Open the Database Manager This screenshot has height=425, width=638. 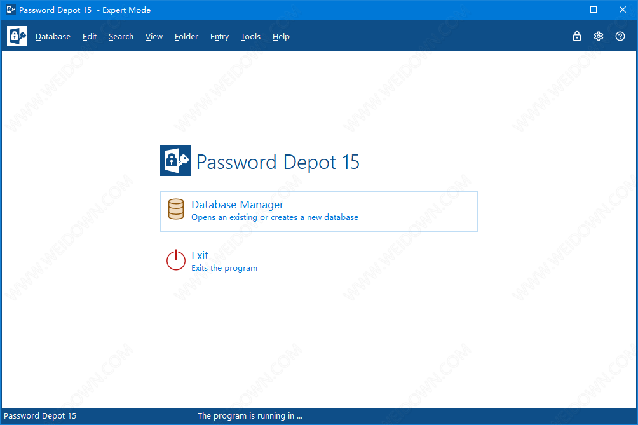(x=318, y=212)
